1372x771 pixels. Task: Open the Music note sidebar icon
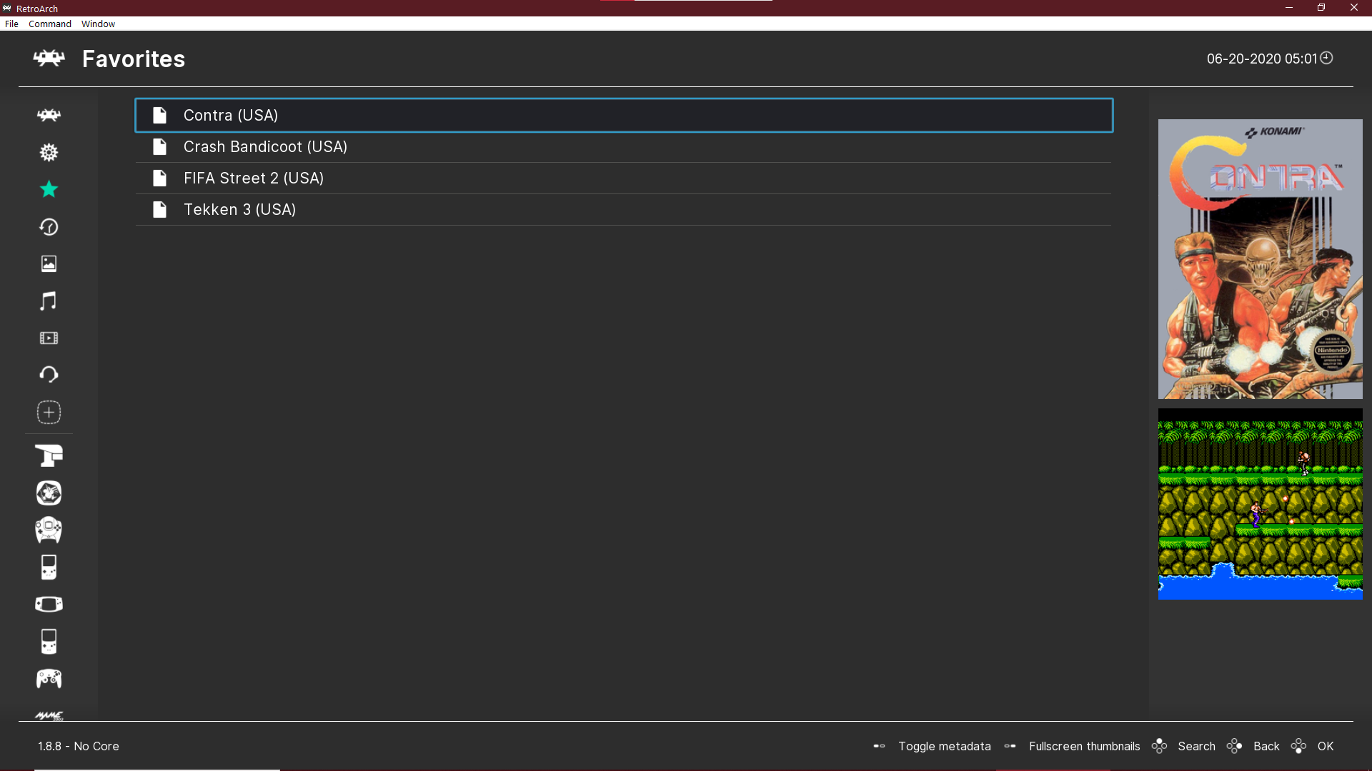click(49, 301)
